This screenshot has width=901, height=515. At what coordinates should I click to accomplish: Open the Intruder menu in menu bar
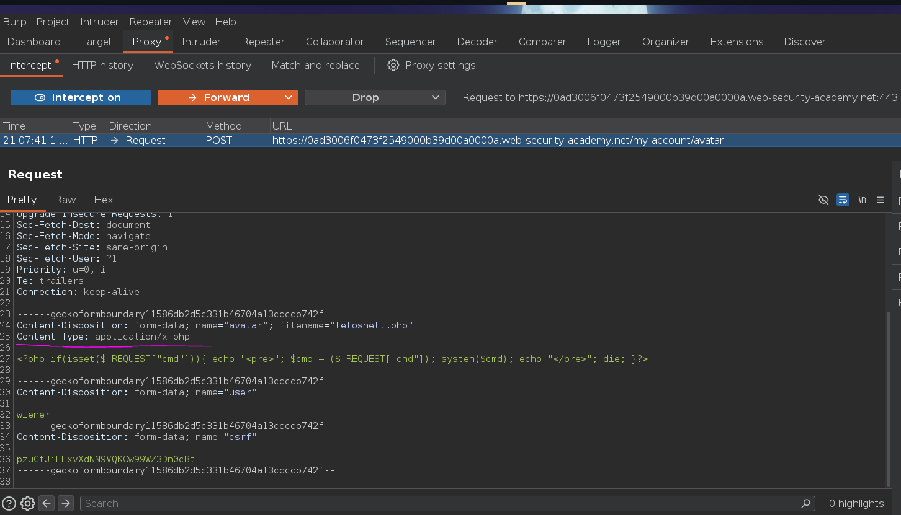pos(99,22)
